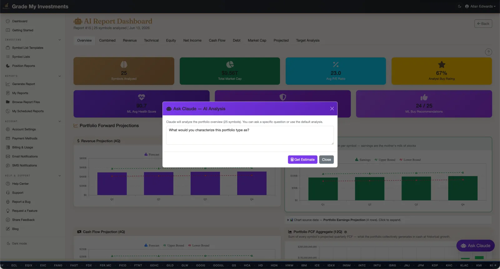Click the Analyst Buy Rating card
This screenshot has width=500, height=269.
442,71
